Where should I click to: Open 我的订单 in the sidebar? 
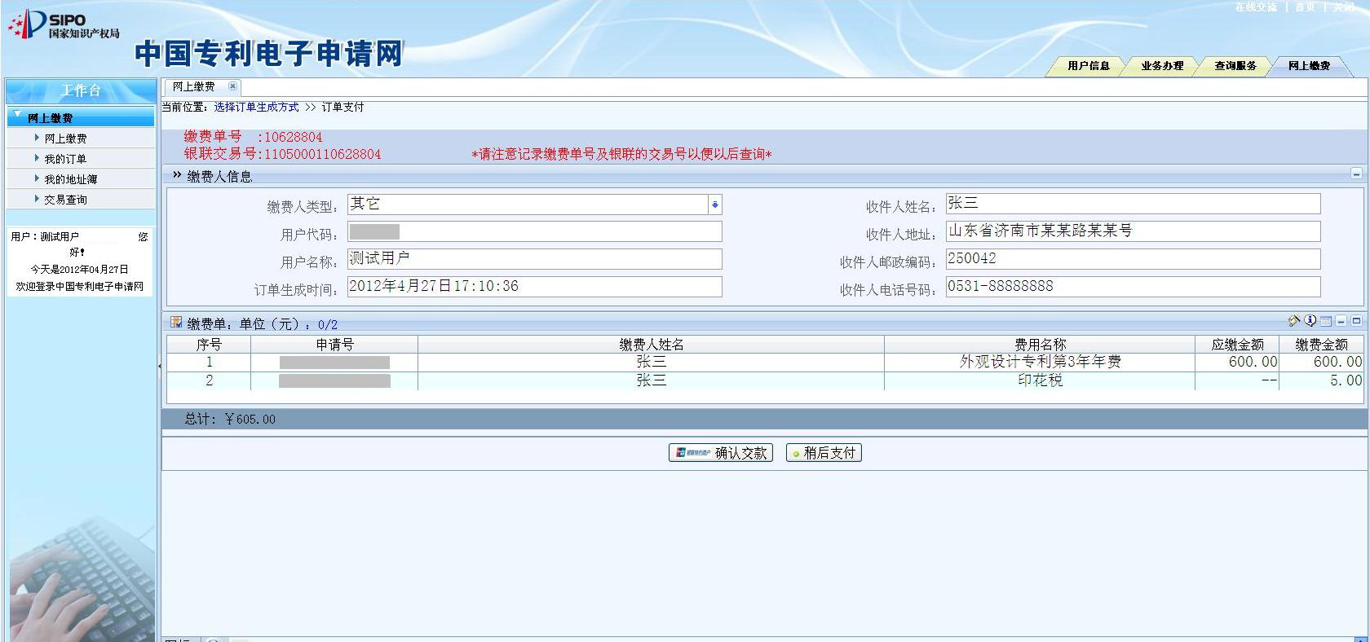(x=65, y=159)
